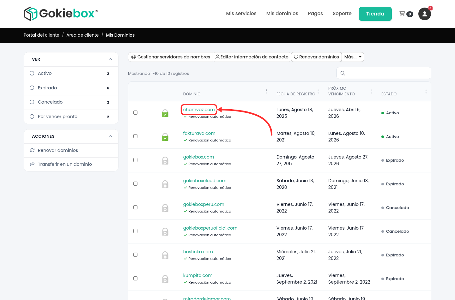Go to Área de cliente breadcrumb
The width and height of the screenshot is (455, 300).
coord(82,35)
